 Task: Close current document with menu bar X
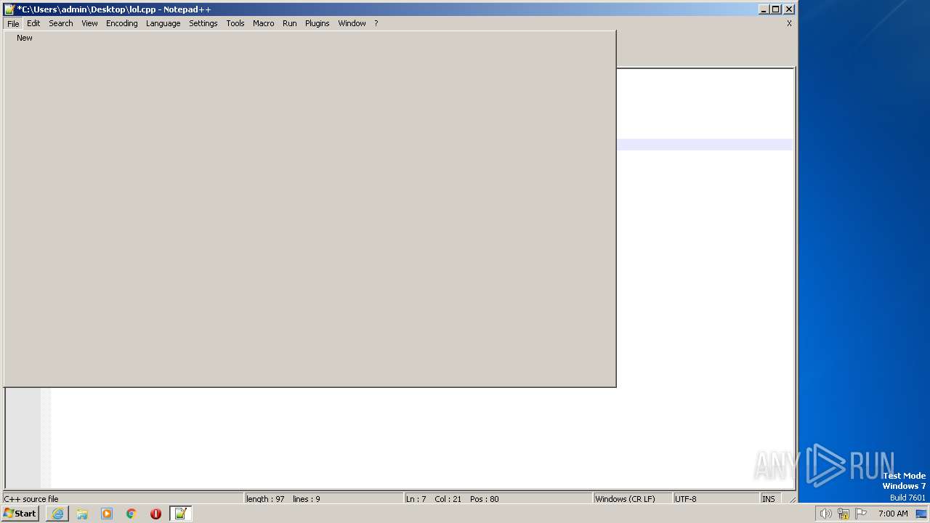[789, 23]
